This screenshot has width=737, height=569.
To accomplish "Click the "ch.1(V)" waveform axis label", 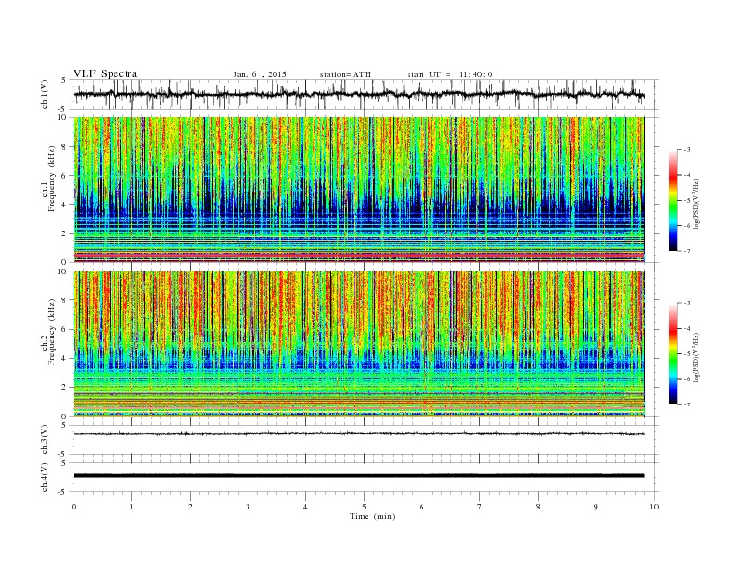I will pyautogui.click(x=45, y=94).
